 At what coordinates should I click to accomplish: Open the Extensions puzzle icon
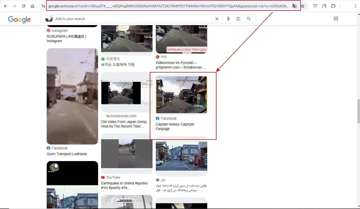point(333,6)
